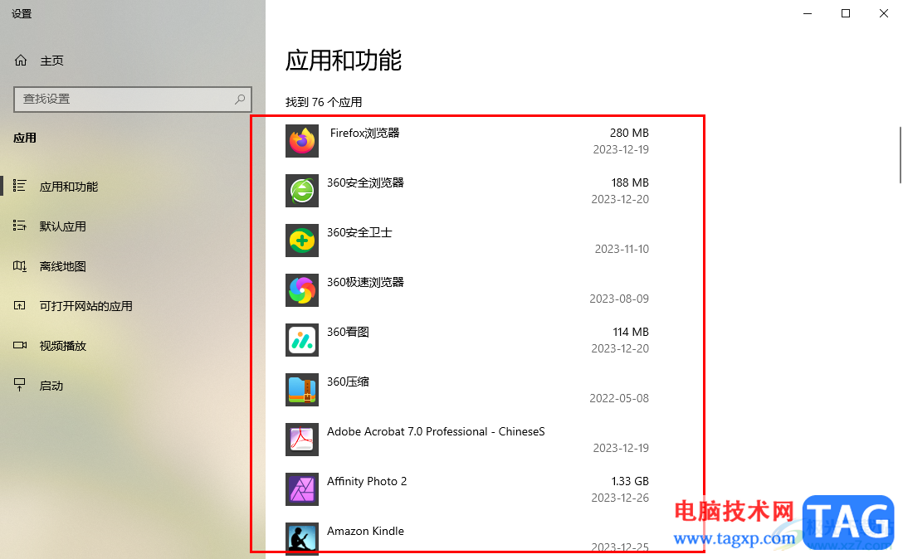The image size is (903, 559).
Task: Click the 默认应用 sidebar icon
Action: click(x=20, y=226)
